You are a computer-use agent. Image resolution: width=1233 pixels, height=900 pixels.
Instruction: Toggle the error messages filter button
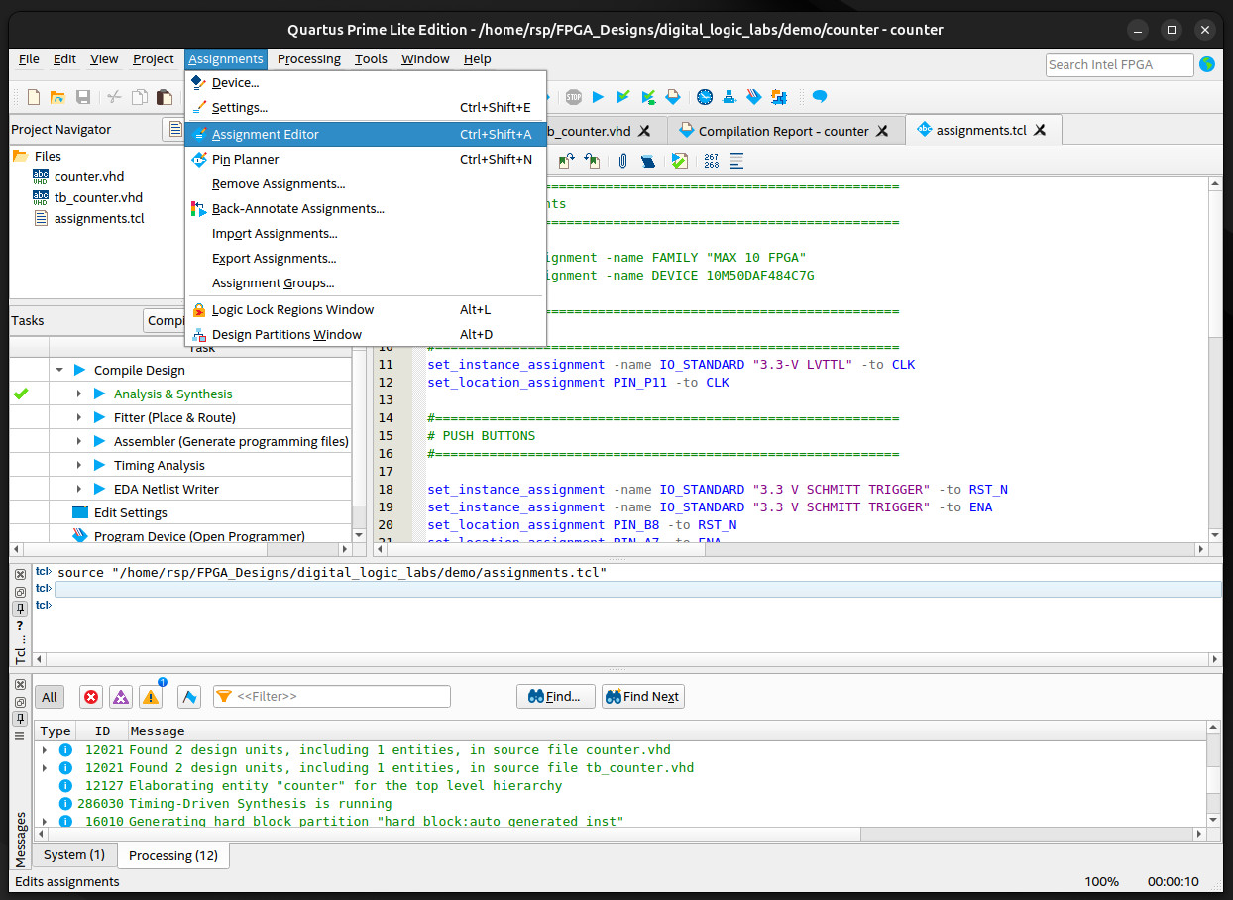click(92, 697)
